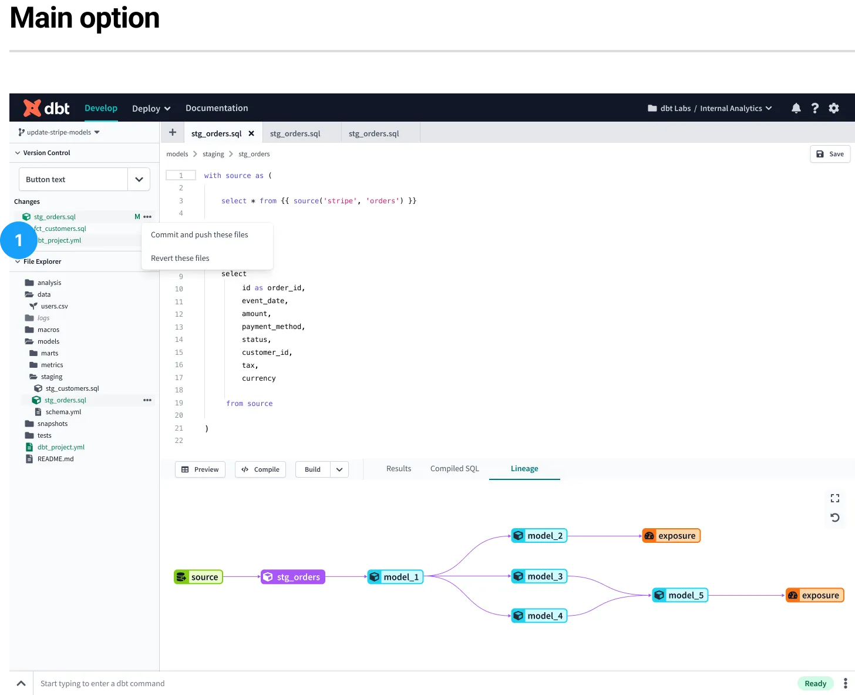Focus the dbt command input field
This screenshot has width=855, height=695.
tap(411, 683)
